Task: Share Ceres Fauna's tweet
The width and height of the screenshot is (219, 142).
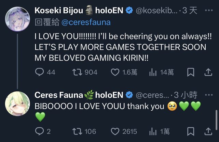Action: click(208, 131)
